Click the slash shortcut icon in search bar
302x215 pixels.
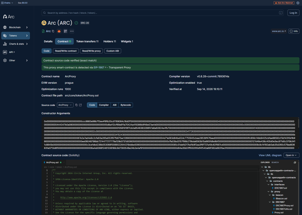(281, 13)
